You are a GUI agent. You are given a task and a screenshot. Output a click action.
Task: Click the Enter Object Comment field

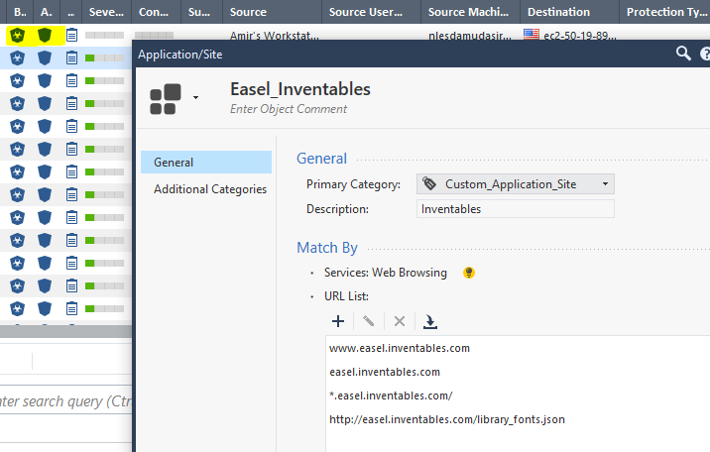click(x=289, y=109)
